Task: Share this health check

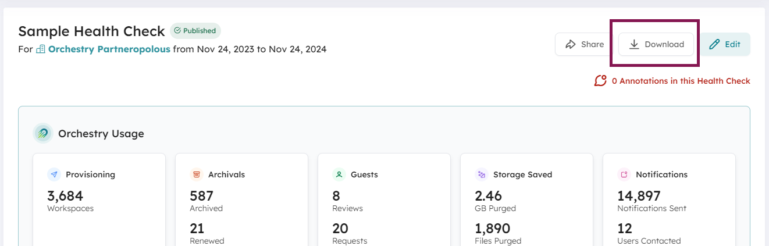Action: click(585, 44)
